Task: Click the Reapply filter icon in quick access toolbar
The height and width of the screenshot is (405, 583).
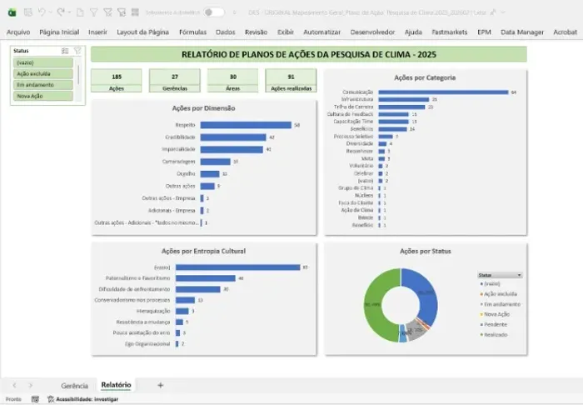Action: [122, 12]
